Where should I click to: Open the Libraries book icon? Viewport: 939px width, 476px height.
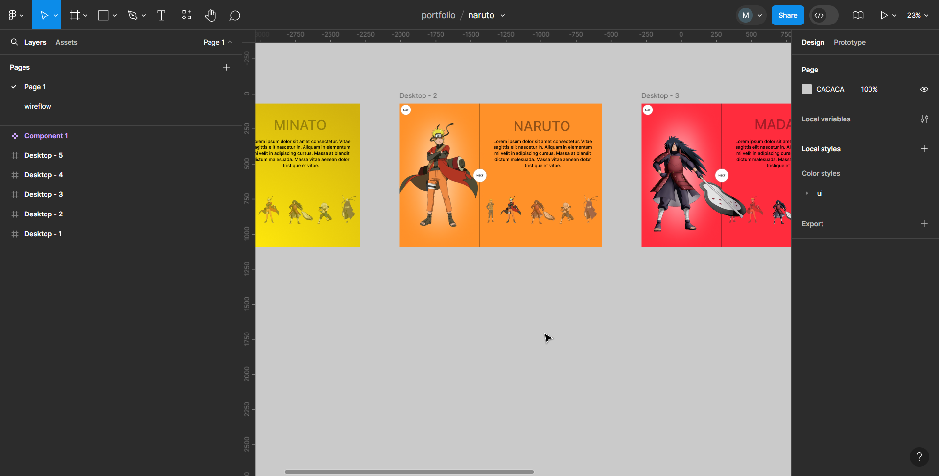(x=858, y=15)
